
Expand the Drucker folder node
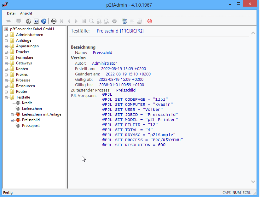pos(6,52)
